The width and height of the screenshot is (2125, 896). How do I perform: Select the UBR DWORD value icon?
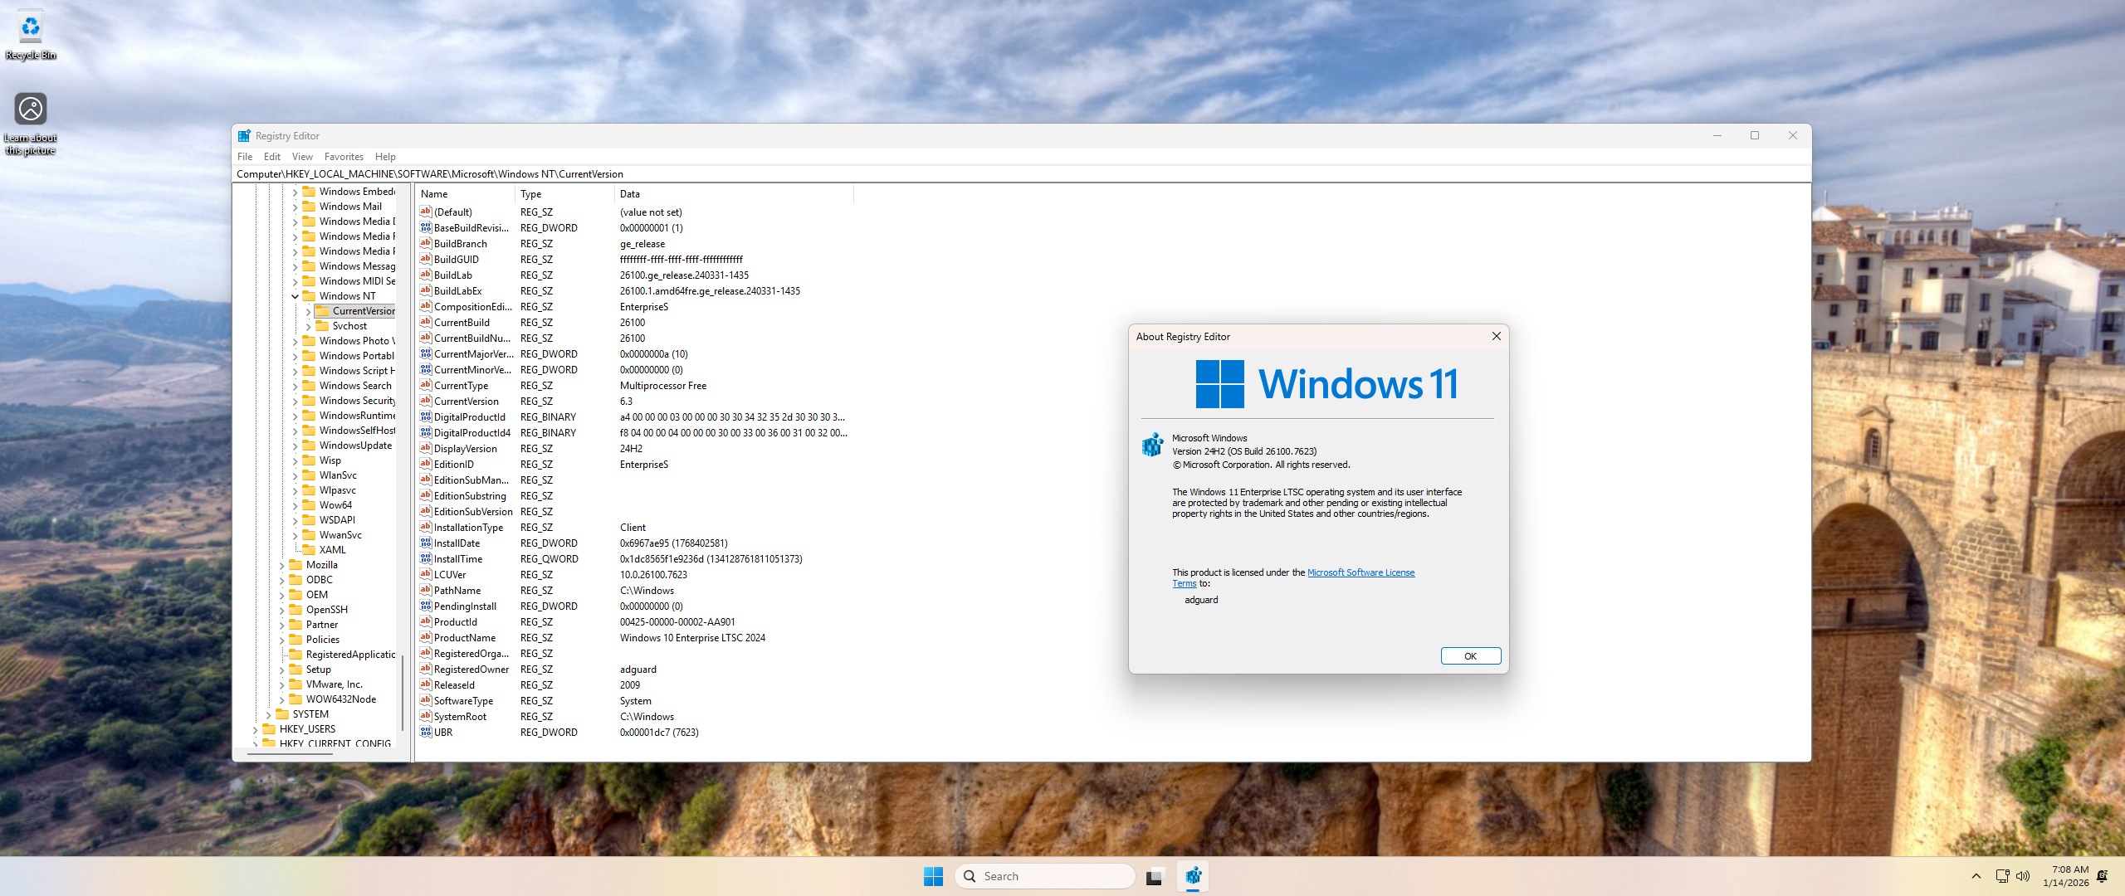(x=426, y=733)
